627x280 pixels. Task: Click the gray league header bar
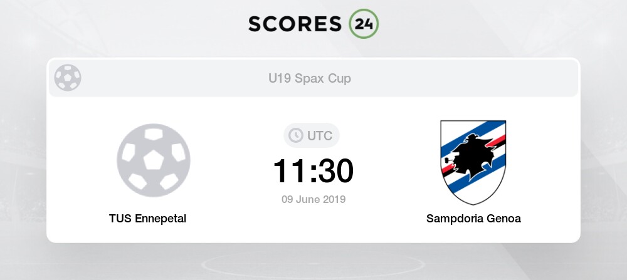313,78
